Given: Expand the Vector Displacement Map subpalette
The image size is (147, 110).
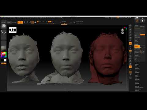Looking at the screenshot, I should (x=139, y=88).
